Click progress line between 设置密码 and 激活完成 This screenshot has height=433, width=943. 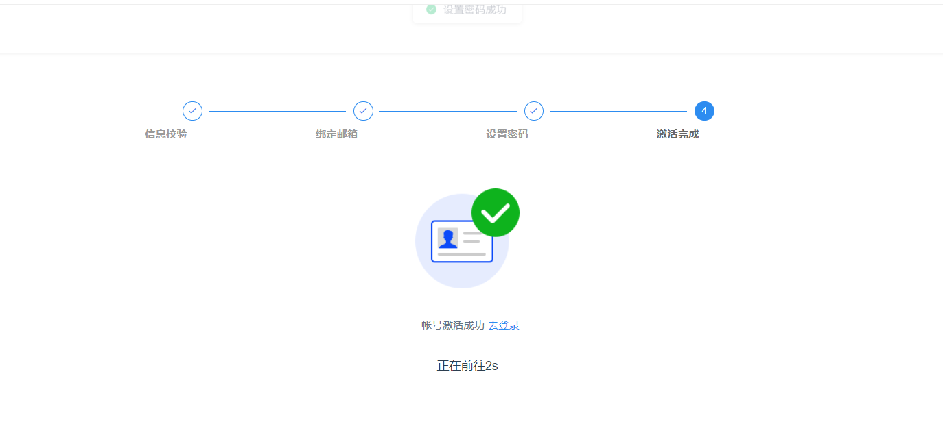618,111
